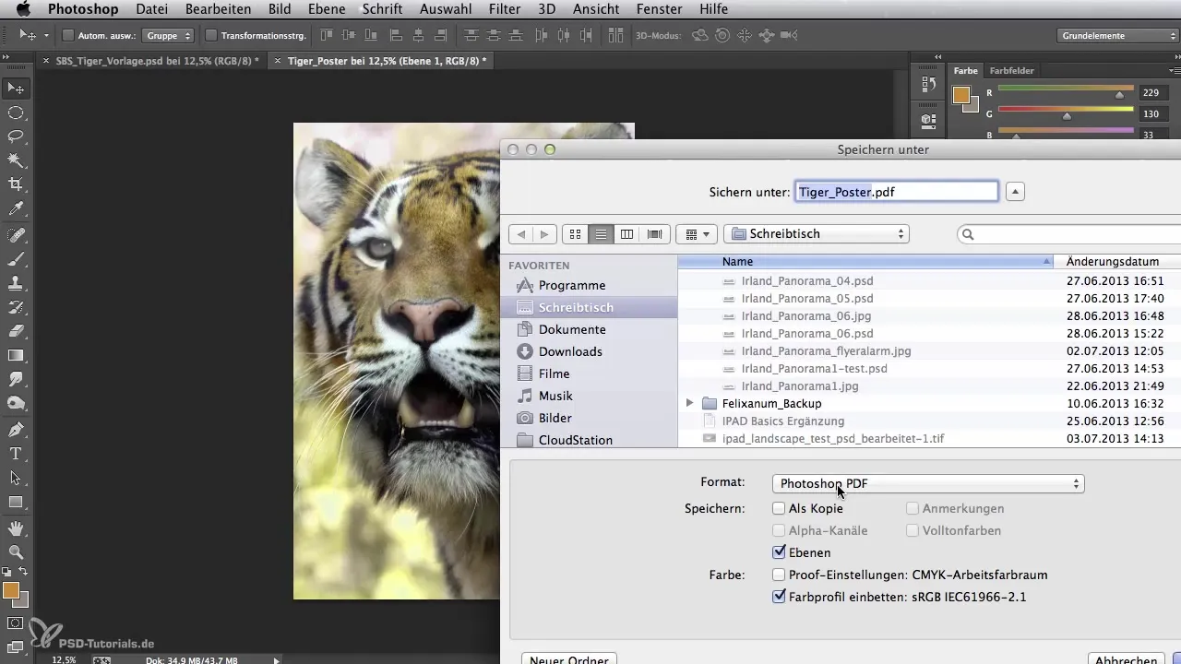
Task: Toggle Quick Mask mode icon
Action: [16, 623]
